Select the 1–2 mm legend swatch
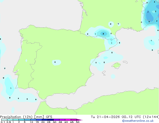This screenshot has width=159, height=123. (16, 120)
